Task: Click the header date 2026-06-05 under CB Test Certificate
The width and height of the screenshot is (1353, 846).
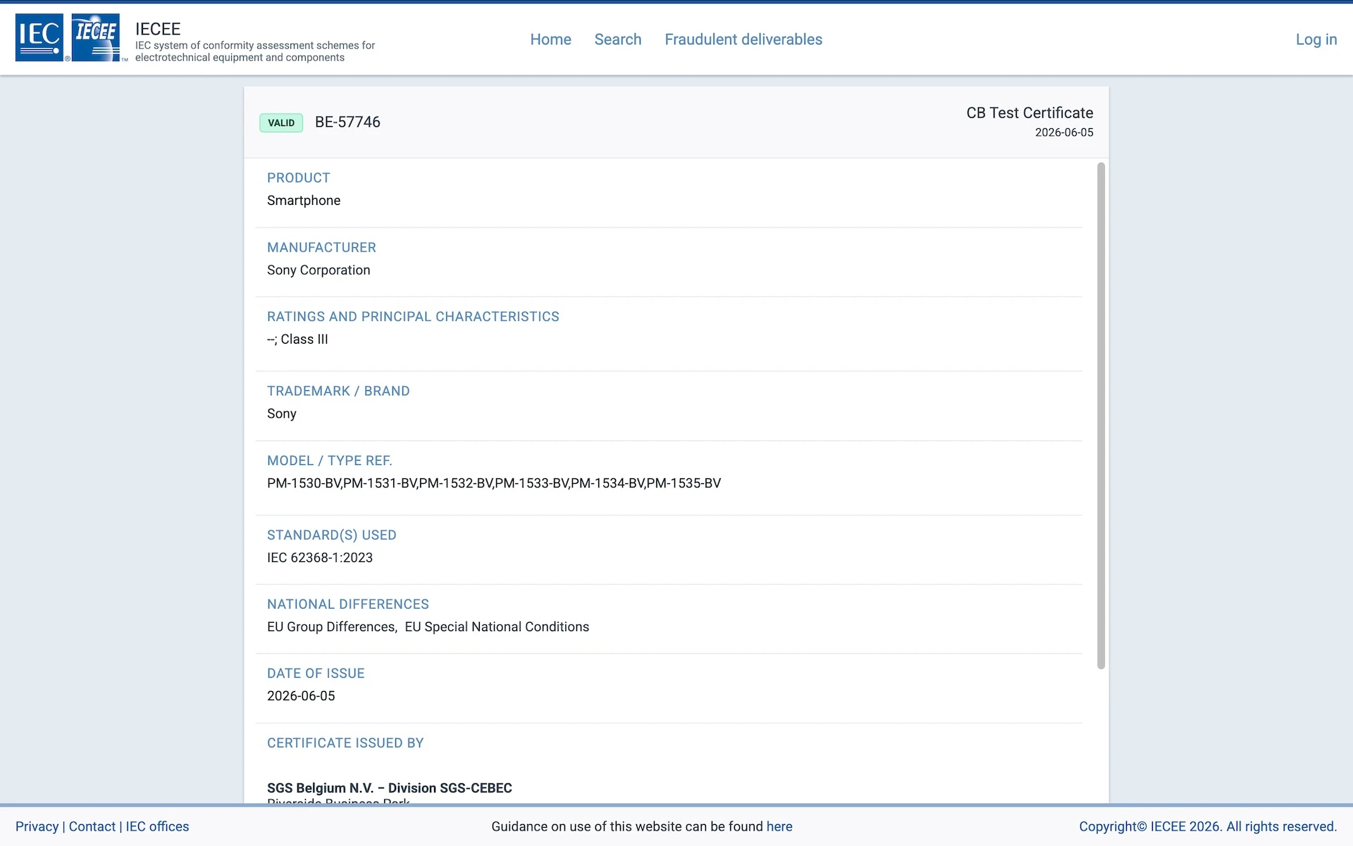Action: pyautogui.click(x=1064, y=132)
